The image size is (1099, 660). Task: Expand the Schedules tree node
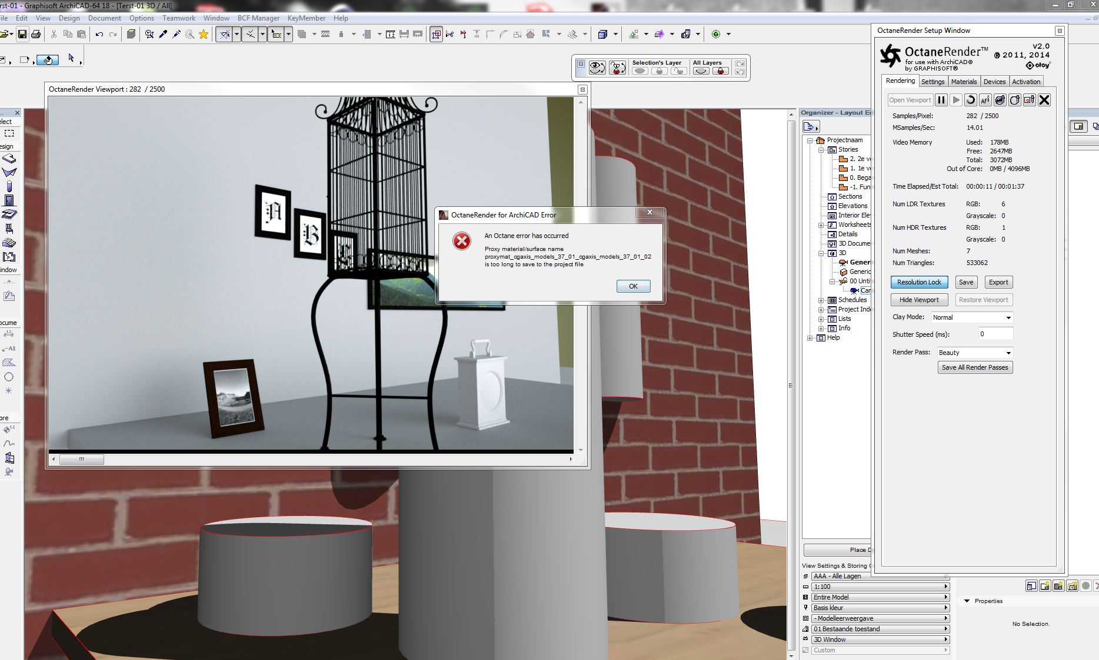[821, 300]
